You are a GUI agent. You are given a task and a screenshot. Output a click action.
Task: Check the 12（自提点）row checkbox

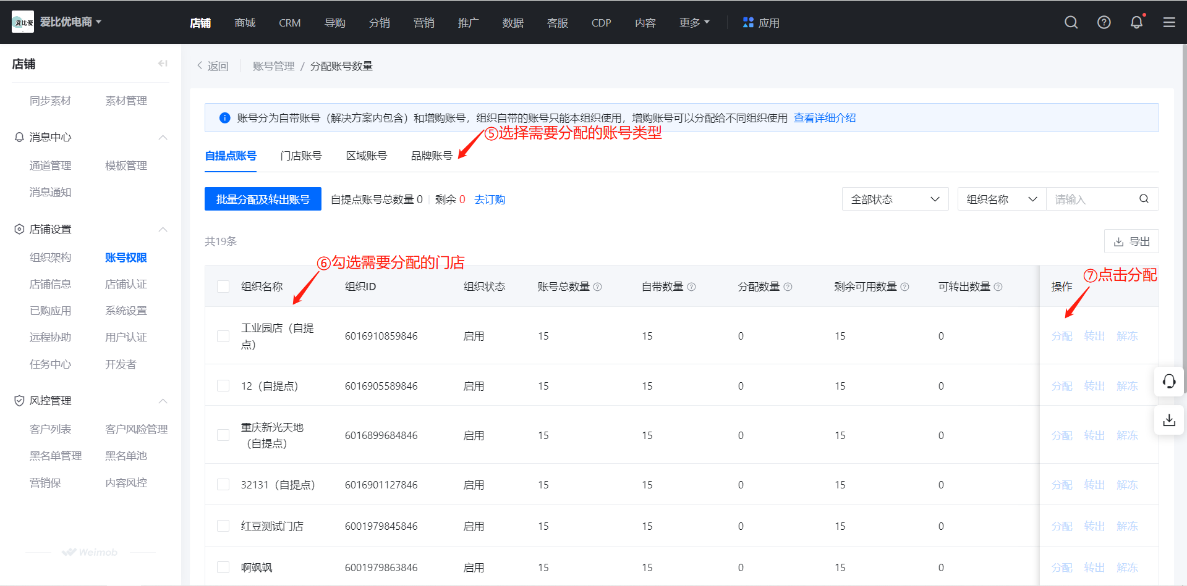(x=223, y=386)
